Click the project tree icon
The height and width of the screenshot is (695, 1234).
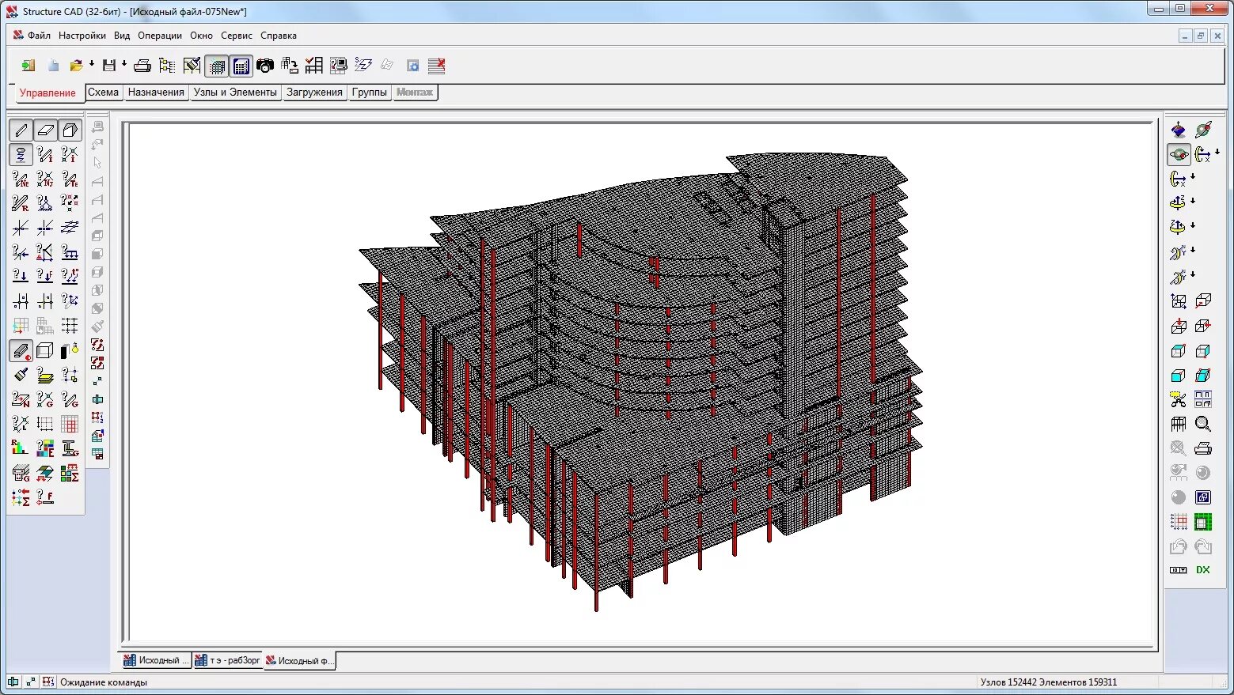[167, 66]
